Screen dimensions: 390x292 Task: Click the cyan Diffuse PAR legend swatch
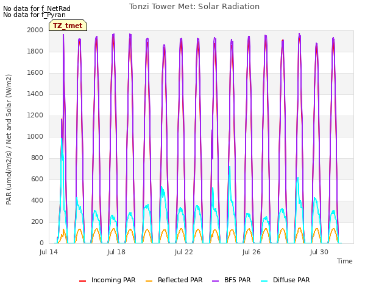tap(264, 281)
